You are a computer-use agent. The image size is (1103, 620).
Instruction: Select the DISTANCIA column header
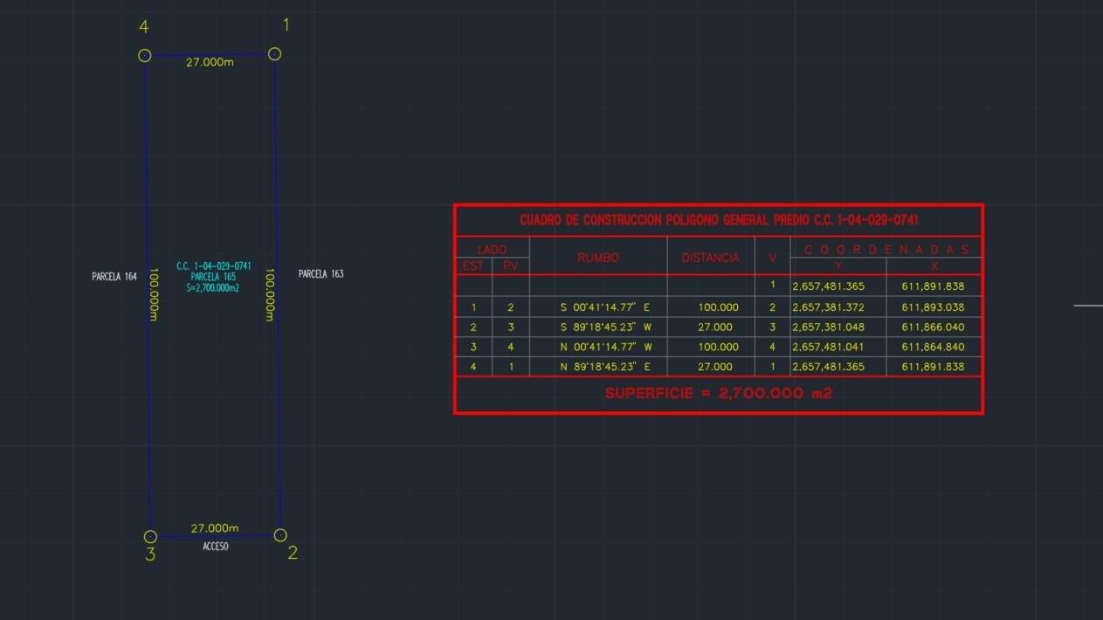[x=710, y=258]
